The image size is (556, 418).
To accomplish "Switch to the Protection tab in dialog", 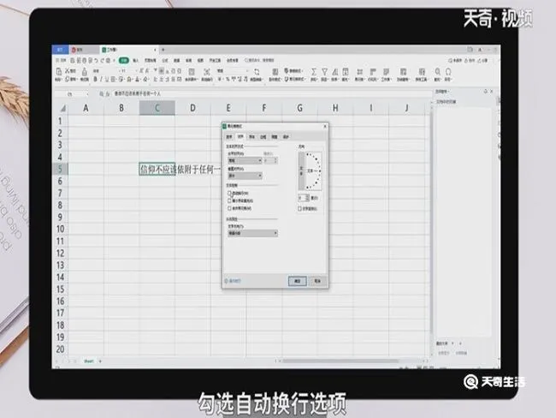I will point(286,137).
